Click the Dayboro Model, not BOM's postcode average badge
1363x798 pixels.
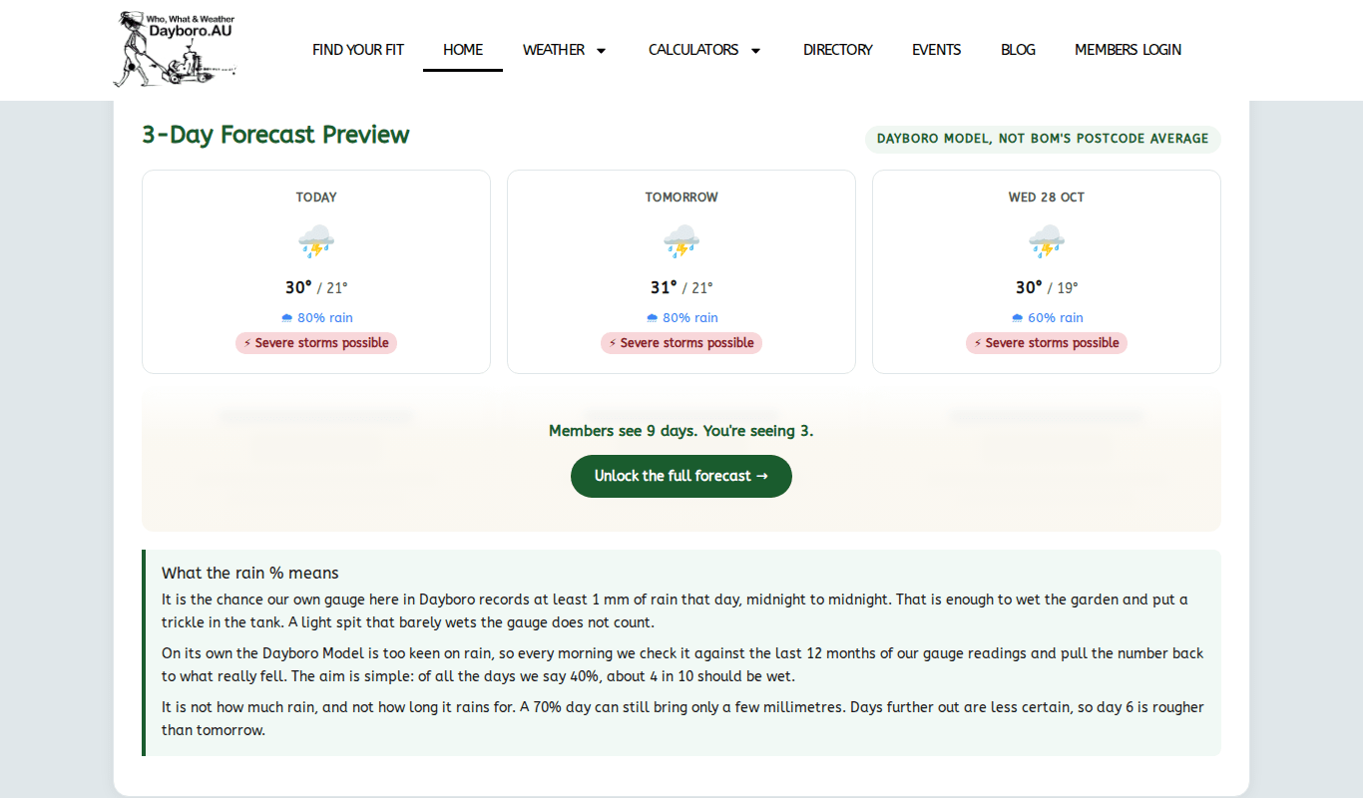click(1043, 139)
